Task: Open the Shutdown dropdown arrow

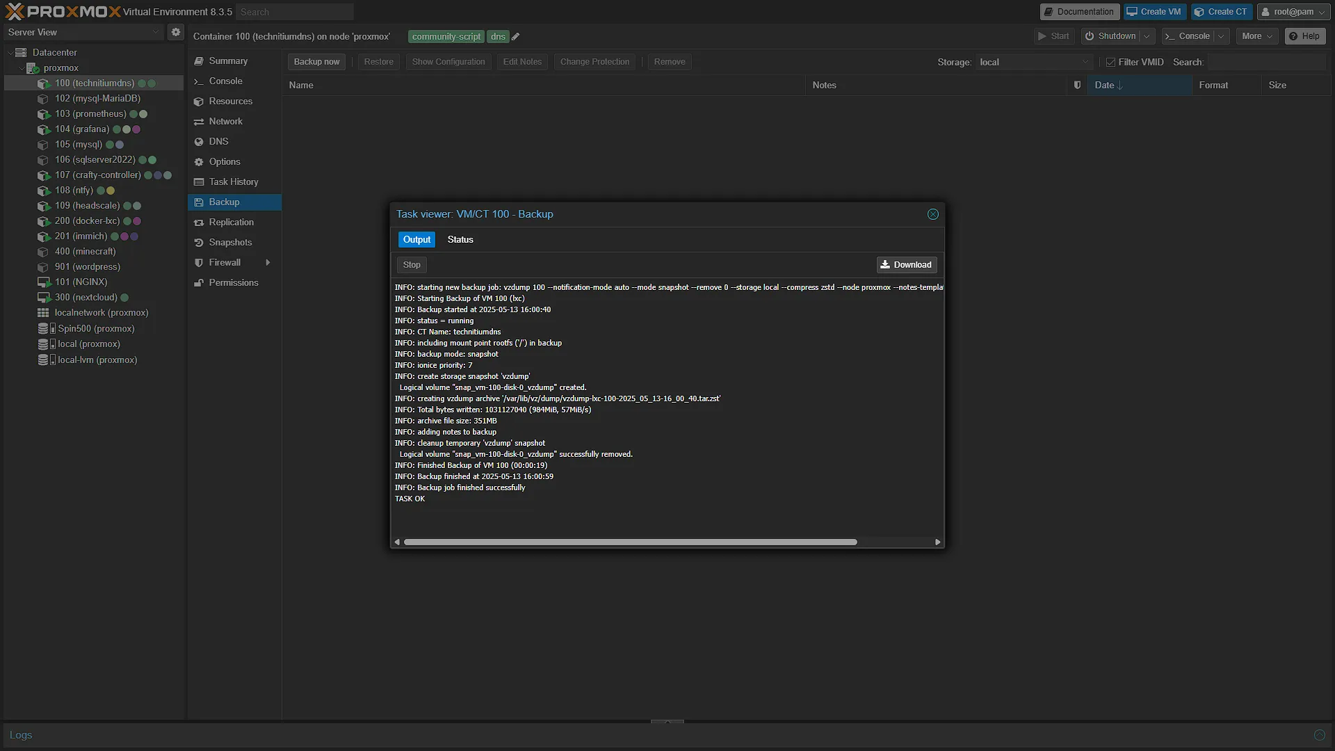Action: pyautogui.click(x=1147, y=36)
